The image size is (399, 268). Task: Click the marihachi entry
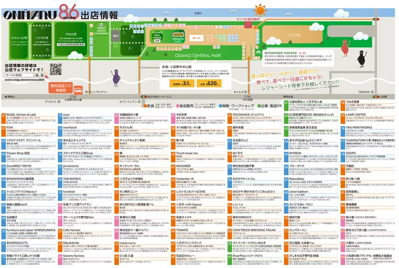[x=85, y=132]
